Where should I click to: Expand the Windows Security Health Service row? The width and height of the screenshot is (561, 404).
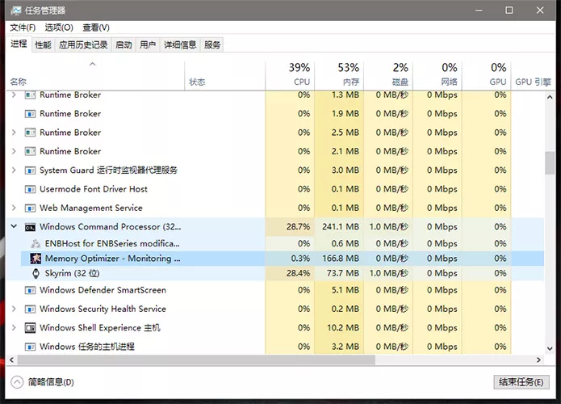pyautogui.click(x=14, y=309)
